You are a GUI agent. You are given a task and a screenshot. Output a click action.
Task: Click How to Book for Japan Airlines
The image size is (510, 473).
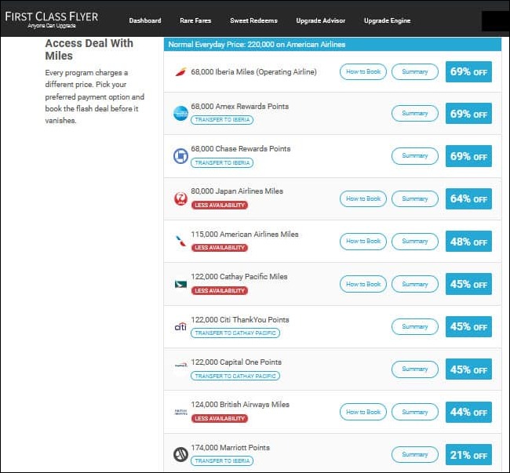coord(363,199)
